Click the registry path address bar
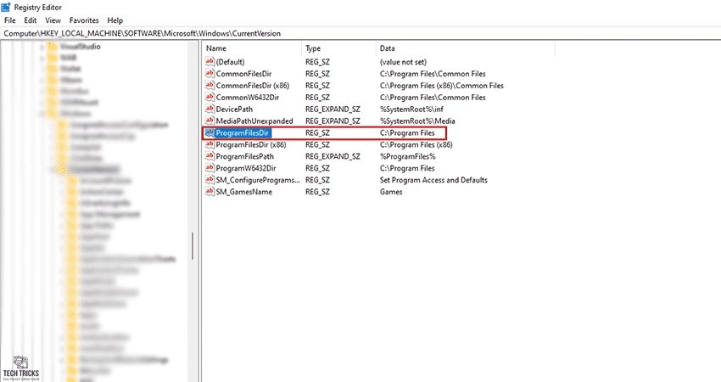The height and width of the screenshot is (382, 721). coord(360,33)
